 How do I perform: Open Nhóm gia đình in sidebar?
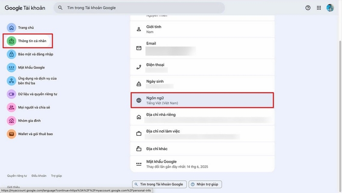click(29, 121)
